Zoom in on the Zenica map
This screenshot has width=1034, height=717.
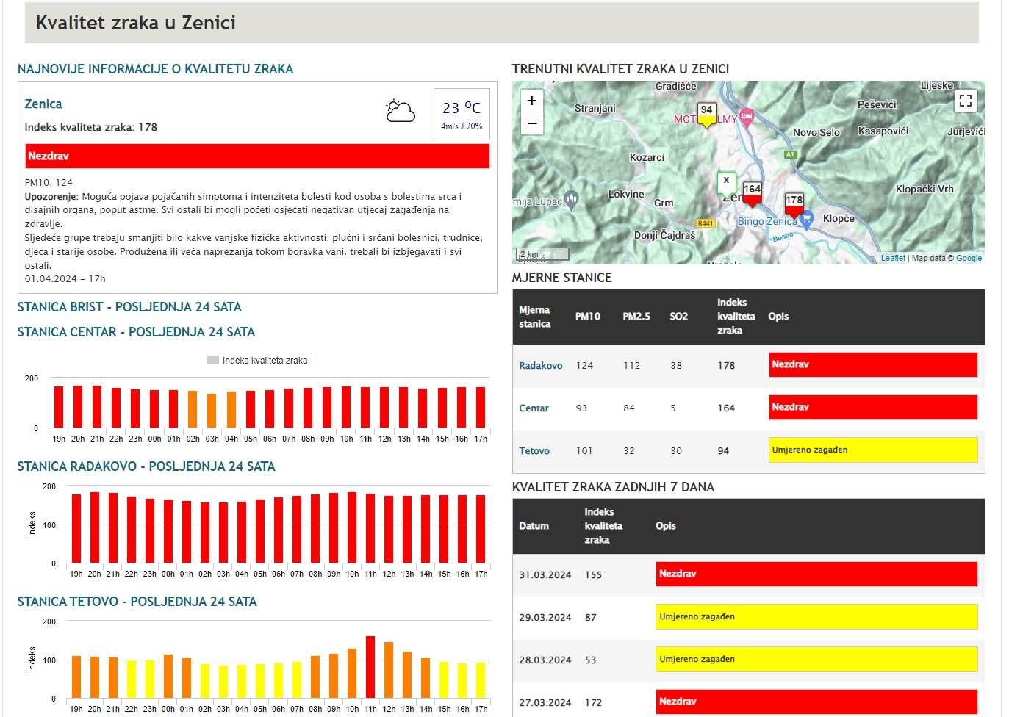(531, 101)
